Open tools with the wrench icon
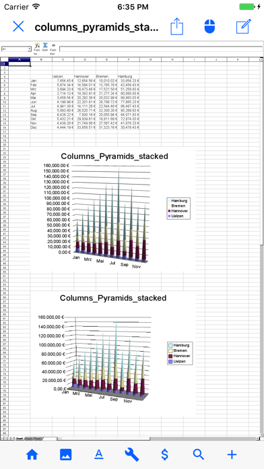This screenshot has width=264, height=469. (x=132, y=455)
